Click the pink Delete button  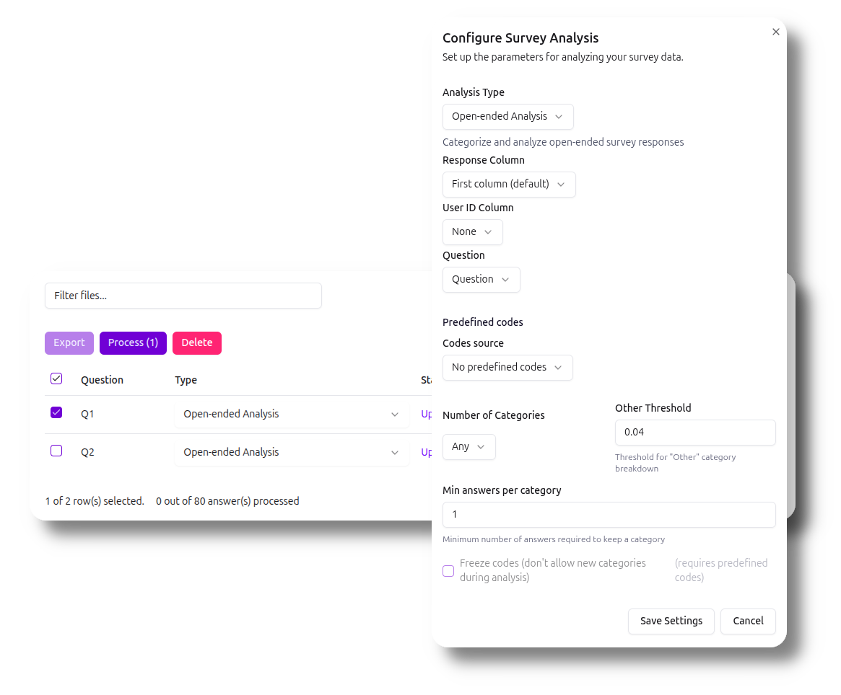pyautogui.click(x=197, y=343)
